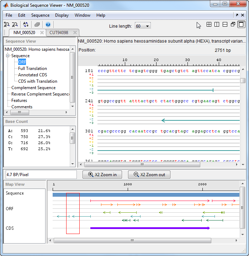Click the X2 Zoom in button
The height and width of the screenshot is (256, 249).
102,175
